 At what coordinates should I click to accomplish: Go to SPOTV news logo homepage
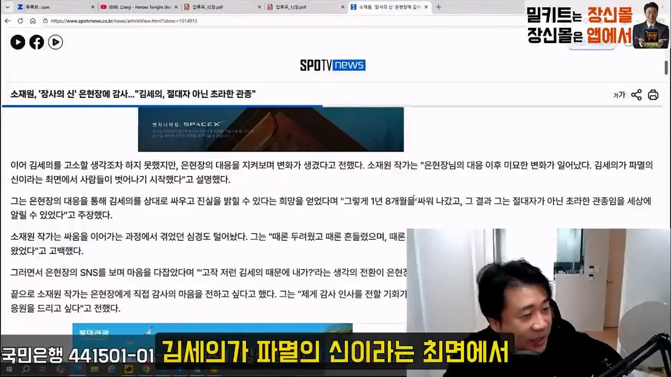[x=332, y=65]
